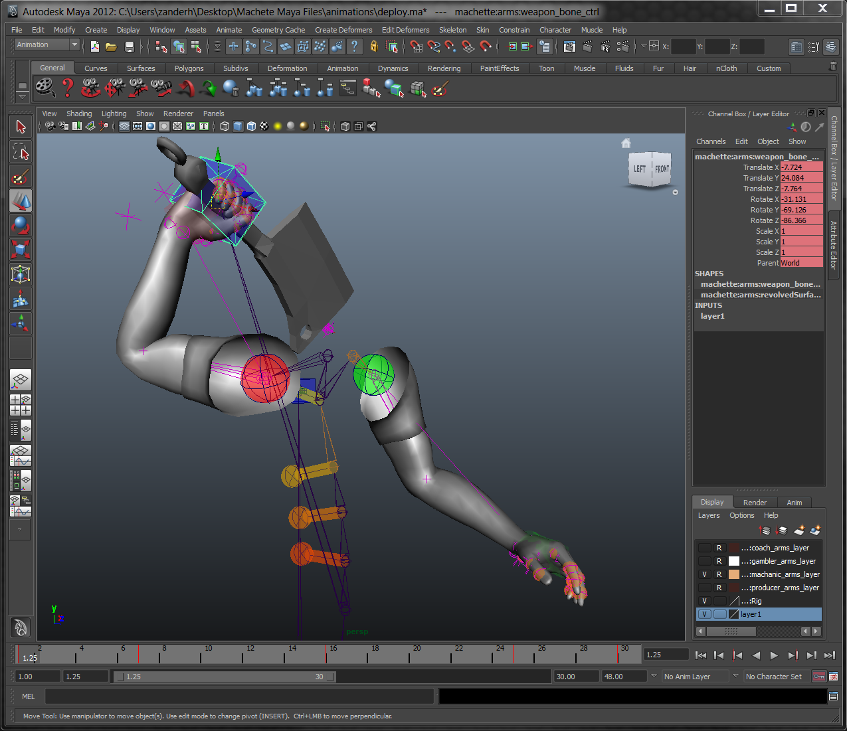The height and width of the screenshot is (731, 847).
Task: Activate the Lasso select tool
Action: pyautogui.click(x=21, y=152)
